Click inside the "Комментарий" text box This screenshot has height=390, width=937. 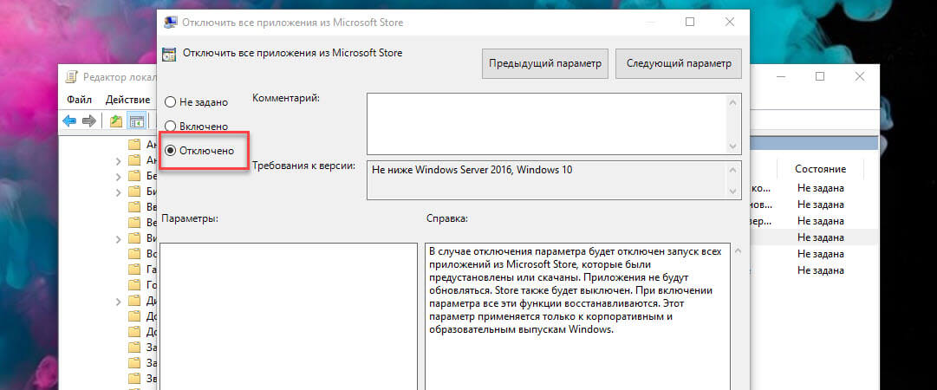point(545,124)
